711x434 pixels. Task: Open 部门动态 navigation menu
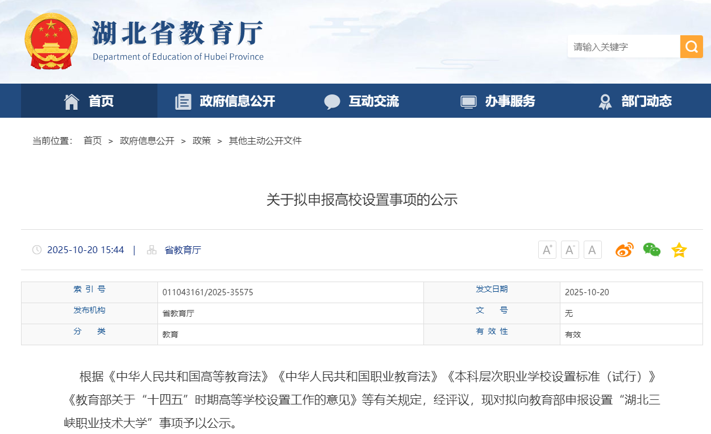click(634, 101)
